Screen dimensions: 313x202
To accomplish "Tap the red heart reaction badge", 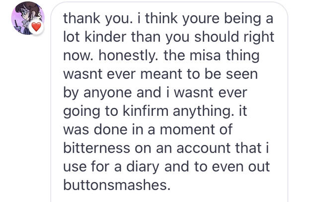I will (x=36, y=27).
